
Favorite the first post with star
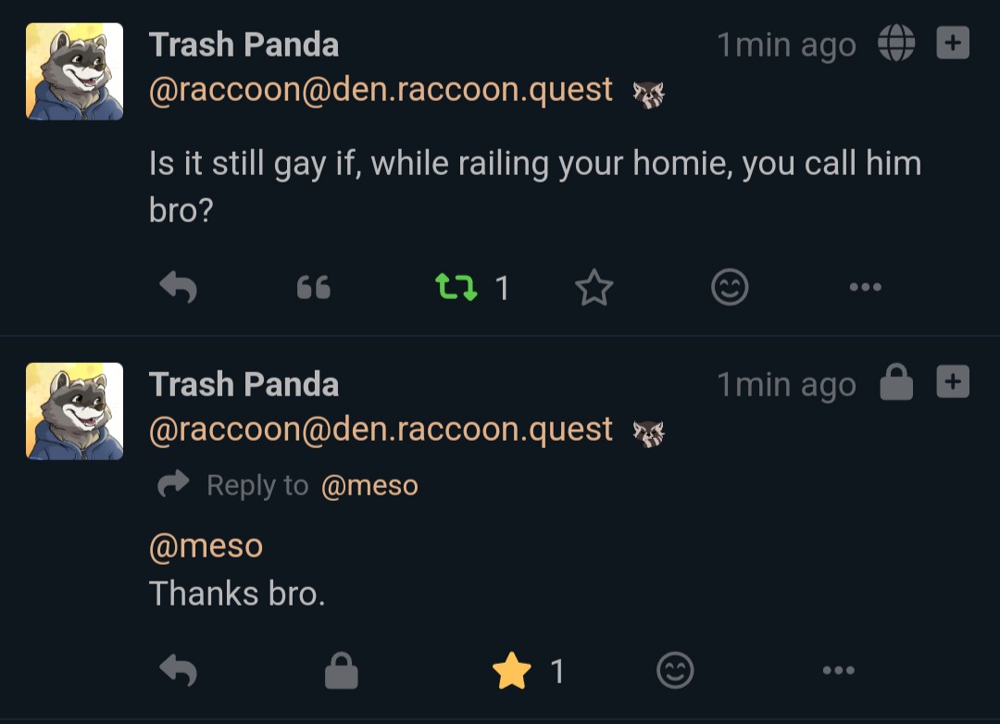(594, 288)
